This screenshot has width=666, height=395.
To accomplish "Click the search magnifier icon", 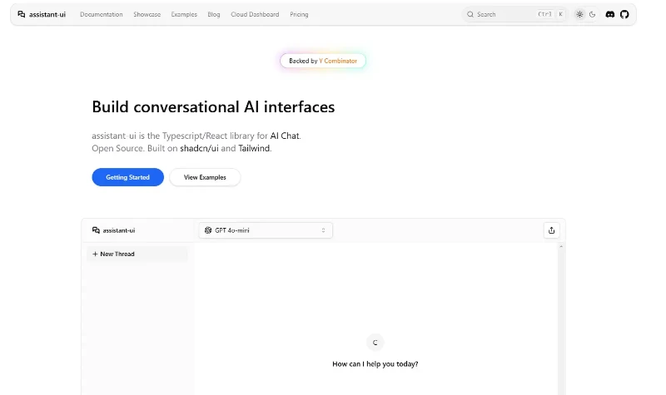I will click(470, 14).
